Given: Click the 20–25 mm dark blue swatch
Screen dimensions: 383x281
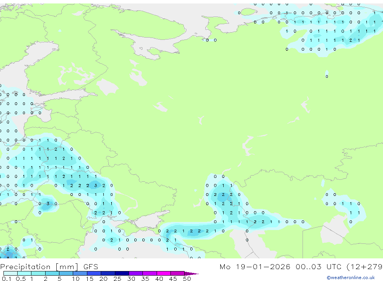Looking at the screenshot, I should (x=108, y=273).
